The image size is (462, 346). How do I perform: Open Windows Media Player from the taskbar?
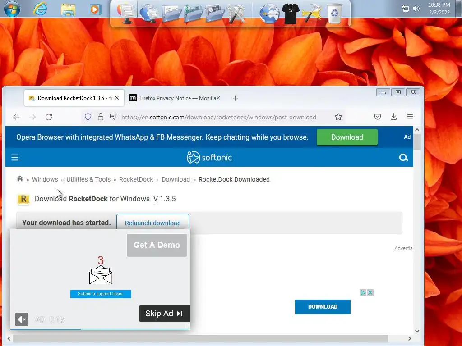point(95,9)
